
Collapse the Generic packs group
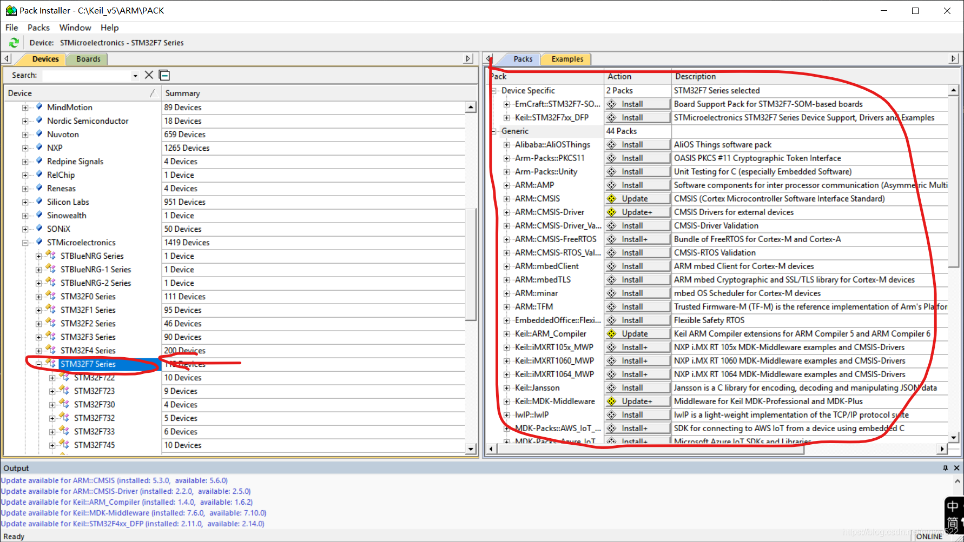(x=493, y=131)
